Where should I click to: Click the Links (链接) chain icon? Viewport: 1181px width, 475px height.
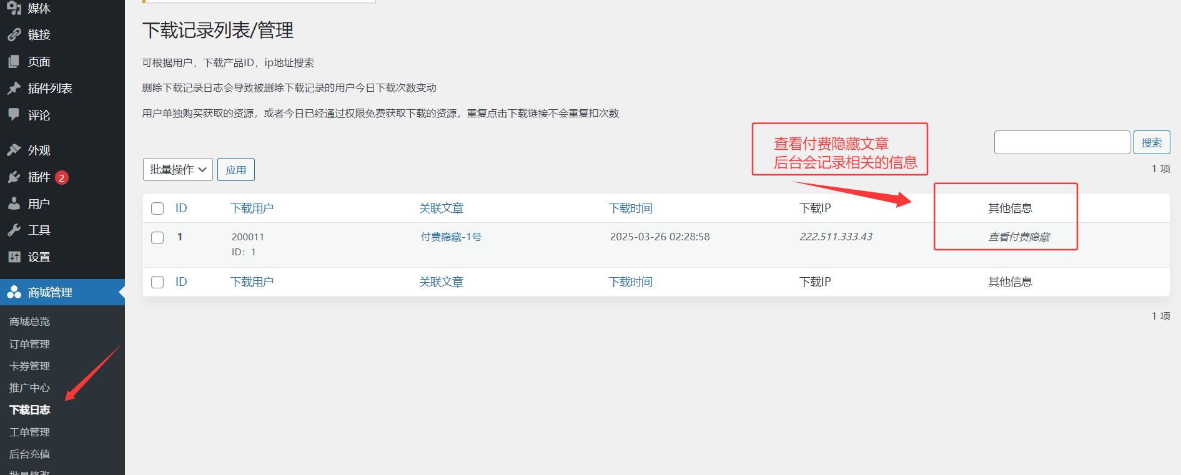coord(14,35)
